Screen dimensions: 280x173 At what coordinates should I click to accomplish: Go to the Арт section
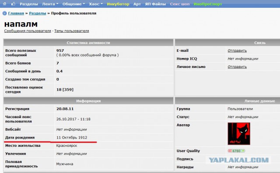coord(137,4)
